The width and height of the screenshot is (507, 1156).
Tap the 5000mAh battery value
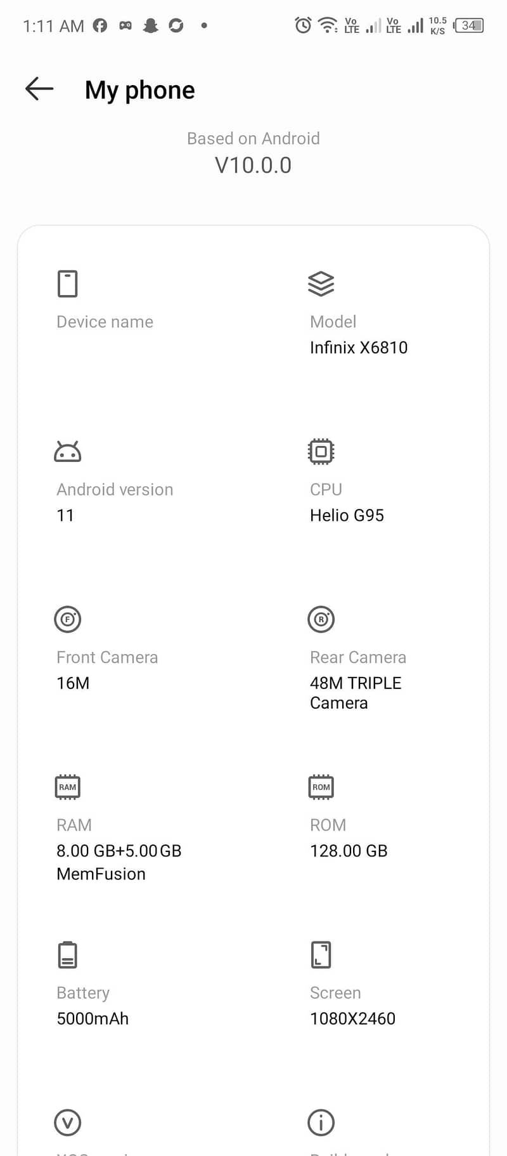[x=93, y=1018]
